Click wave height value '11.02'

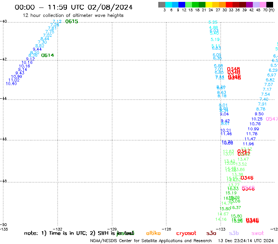[x=14, y=80]
